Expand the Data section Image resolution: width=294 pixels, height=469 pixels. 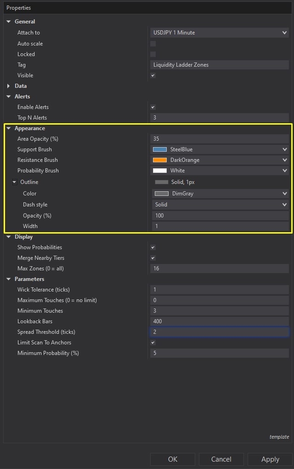(8, 86)
